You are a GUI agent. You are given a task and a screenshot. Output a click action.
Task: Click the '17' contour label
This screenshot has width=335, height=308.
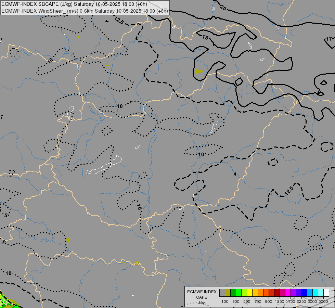pos(329,39)
